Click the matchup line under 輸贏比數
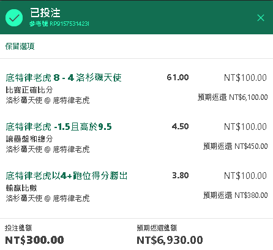The height and width of the screenshot is (250, 273). pyautogui.click(x=48, y=198)
